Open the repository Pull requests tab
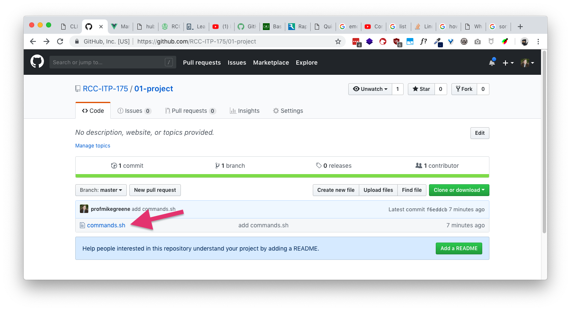Image resolution: width=571 pixels, height=311 pixels. click(190, 111)
